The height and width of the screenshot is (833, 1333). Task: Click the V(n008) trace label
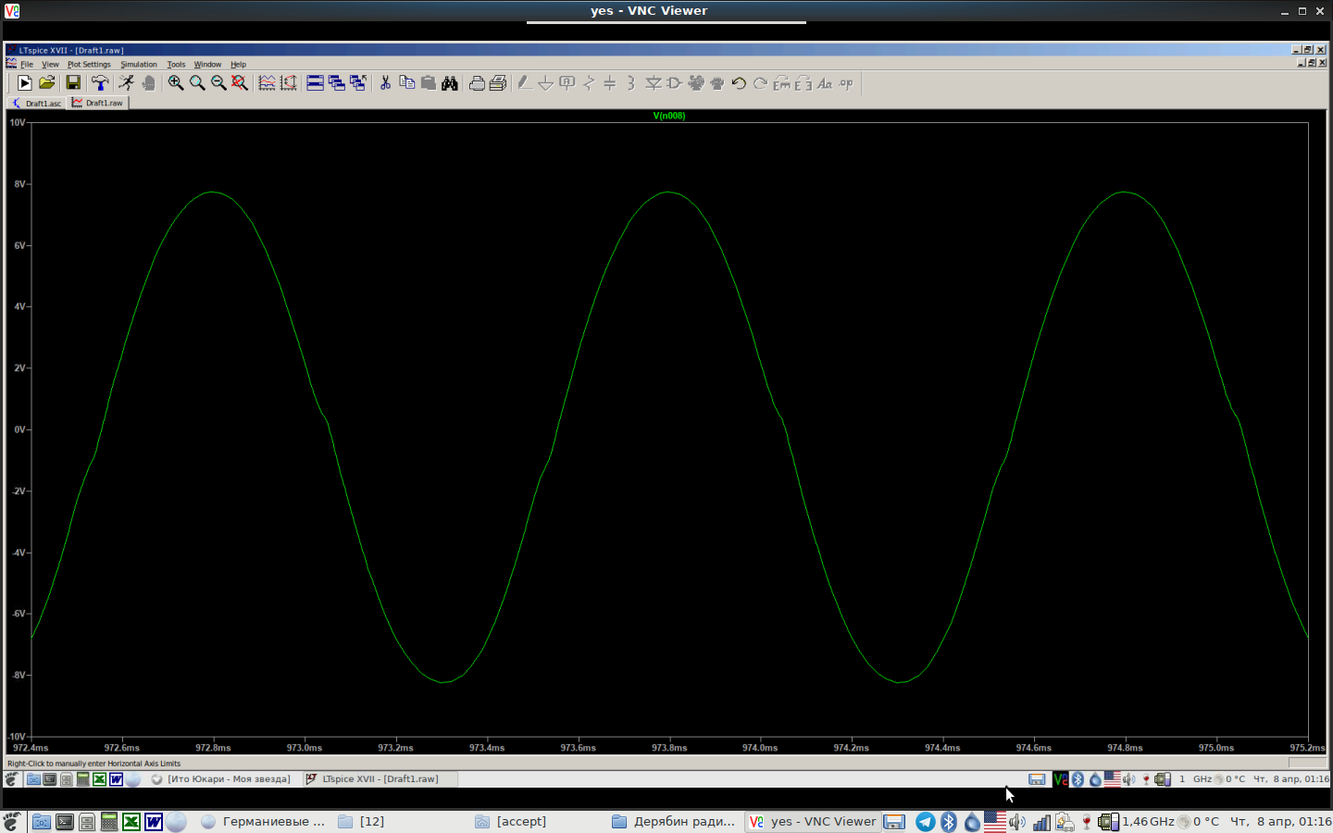[668, 116]
